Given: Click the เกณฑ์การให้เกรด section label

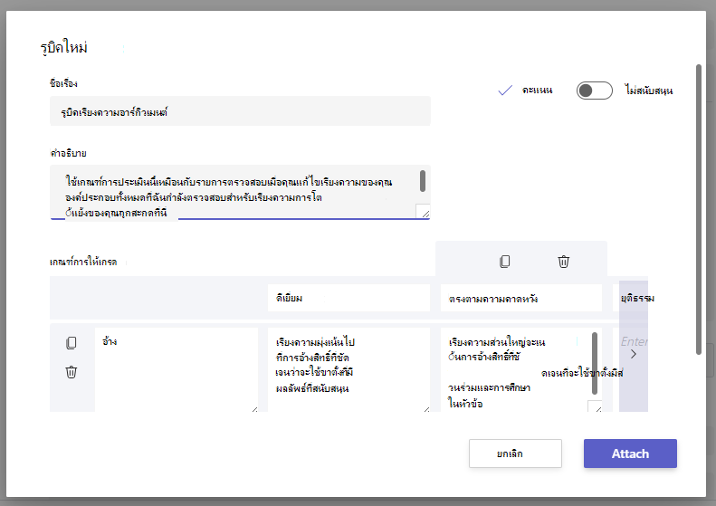Looking at the screenshot, I should 83,262.
